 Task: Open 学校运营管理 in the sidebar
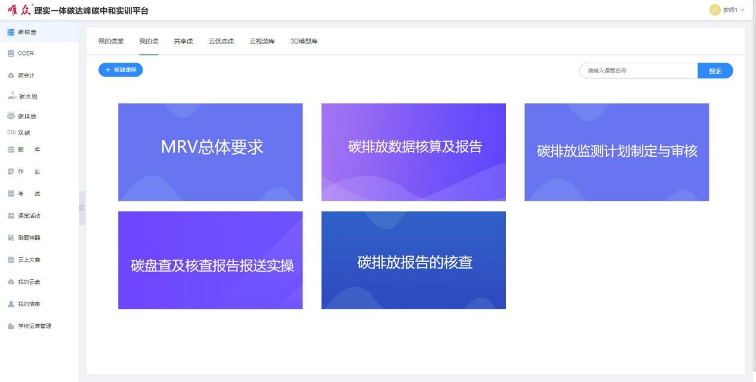pyautogui.click(x=33, y=326)
